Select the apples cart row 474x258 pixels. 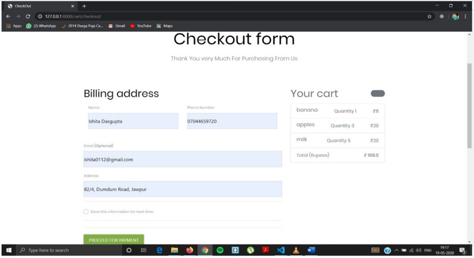pyautogui.click(x=338, y=125)
